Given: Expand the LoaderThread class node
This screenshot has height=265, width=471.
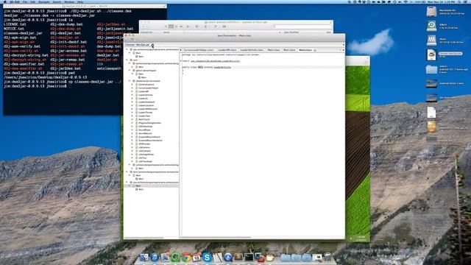Looking at the screenshot, I should click(x=132, y=113).
